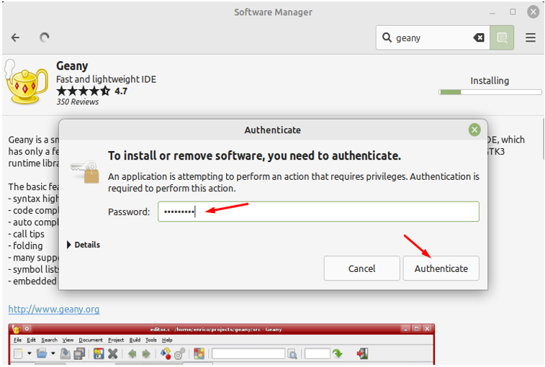Screen dimensions: 545x367
Task: Click Save icon in Geany screenshot
Action: coord(65,354)
